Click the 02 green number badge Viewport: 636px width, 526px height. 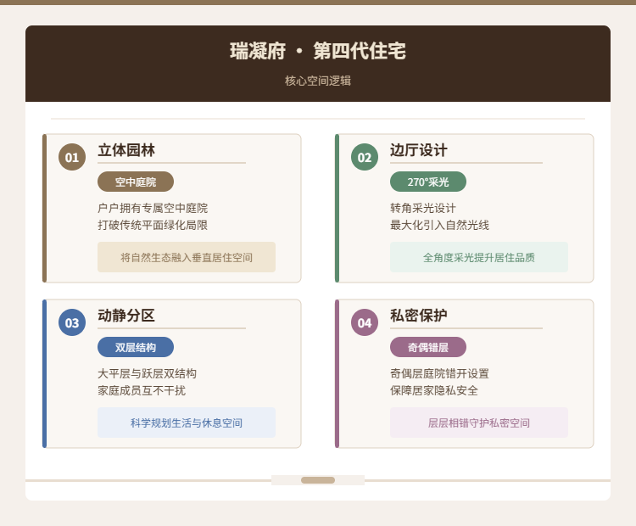click(365, 157)
